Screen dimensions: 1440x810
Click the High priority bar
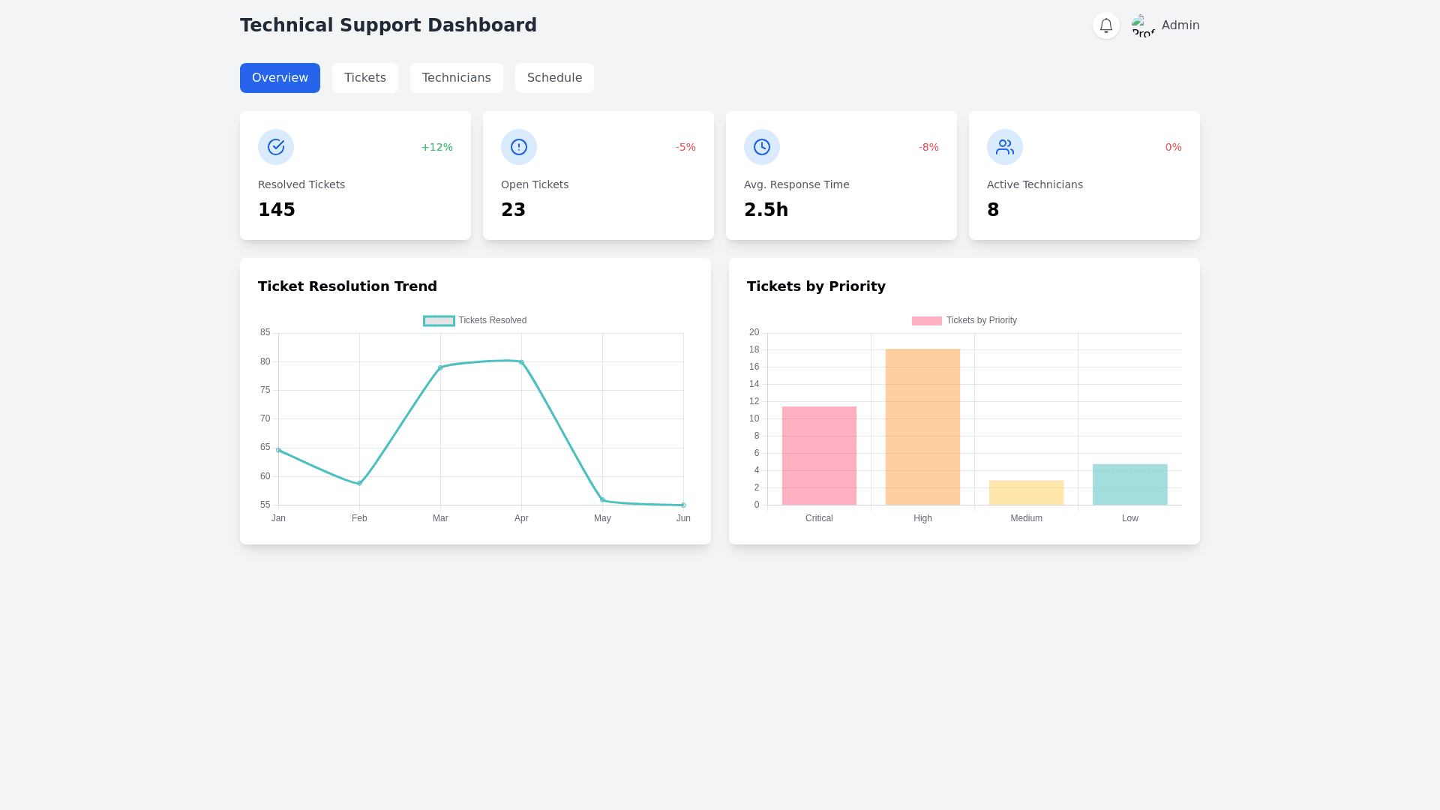[x=922, y=427]
